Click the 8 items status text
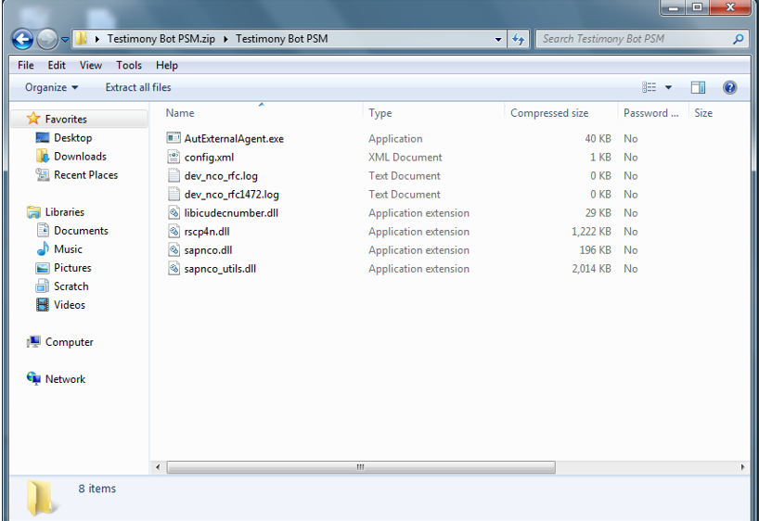Screen dimensions: 759x521 pos(97,489)
